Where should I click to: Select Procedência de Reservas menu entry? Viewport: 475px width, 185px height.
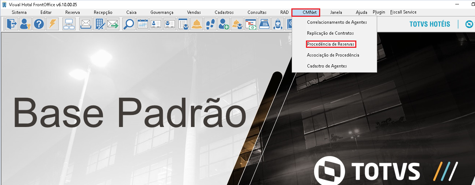(331, 44)
